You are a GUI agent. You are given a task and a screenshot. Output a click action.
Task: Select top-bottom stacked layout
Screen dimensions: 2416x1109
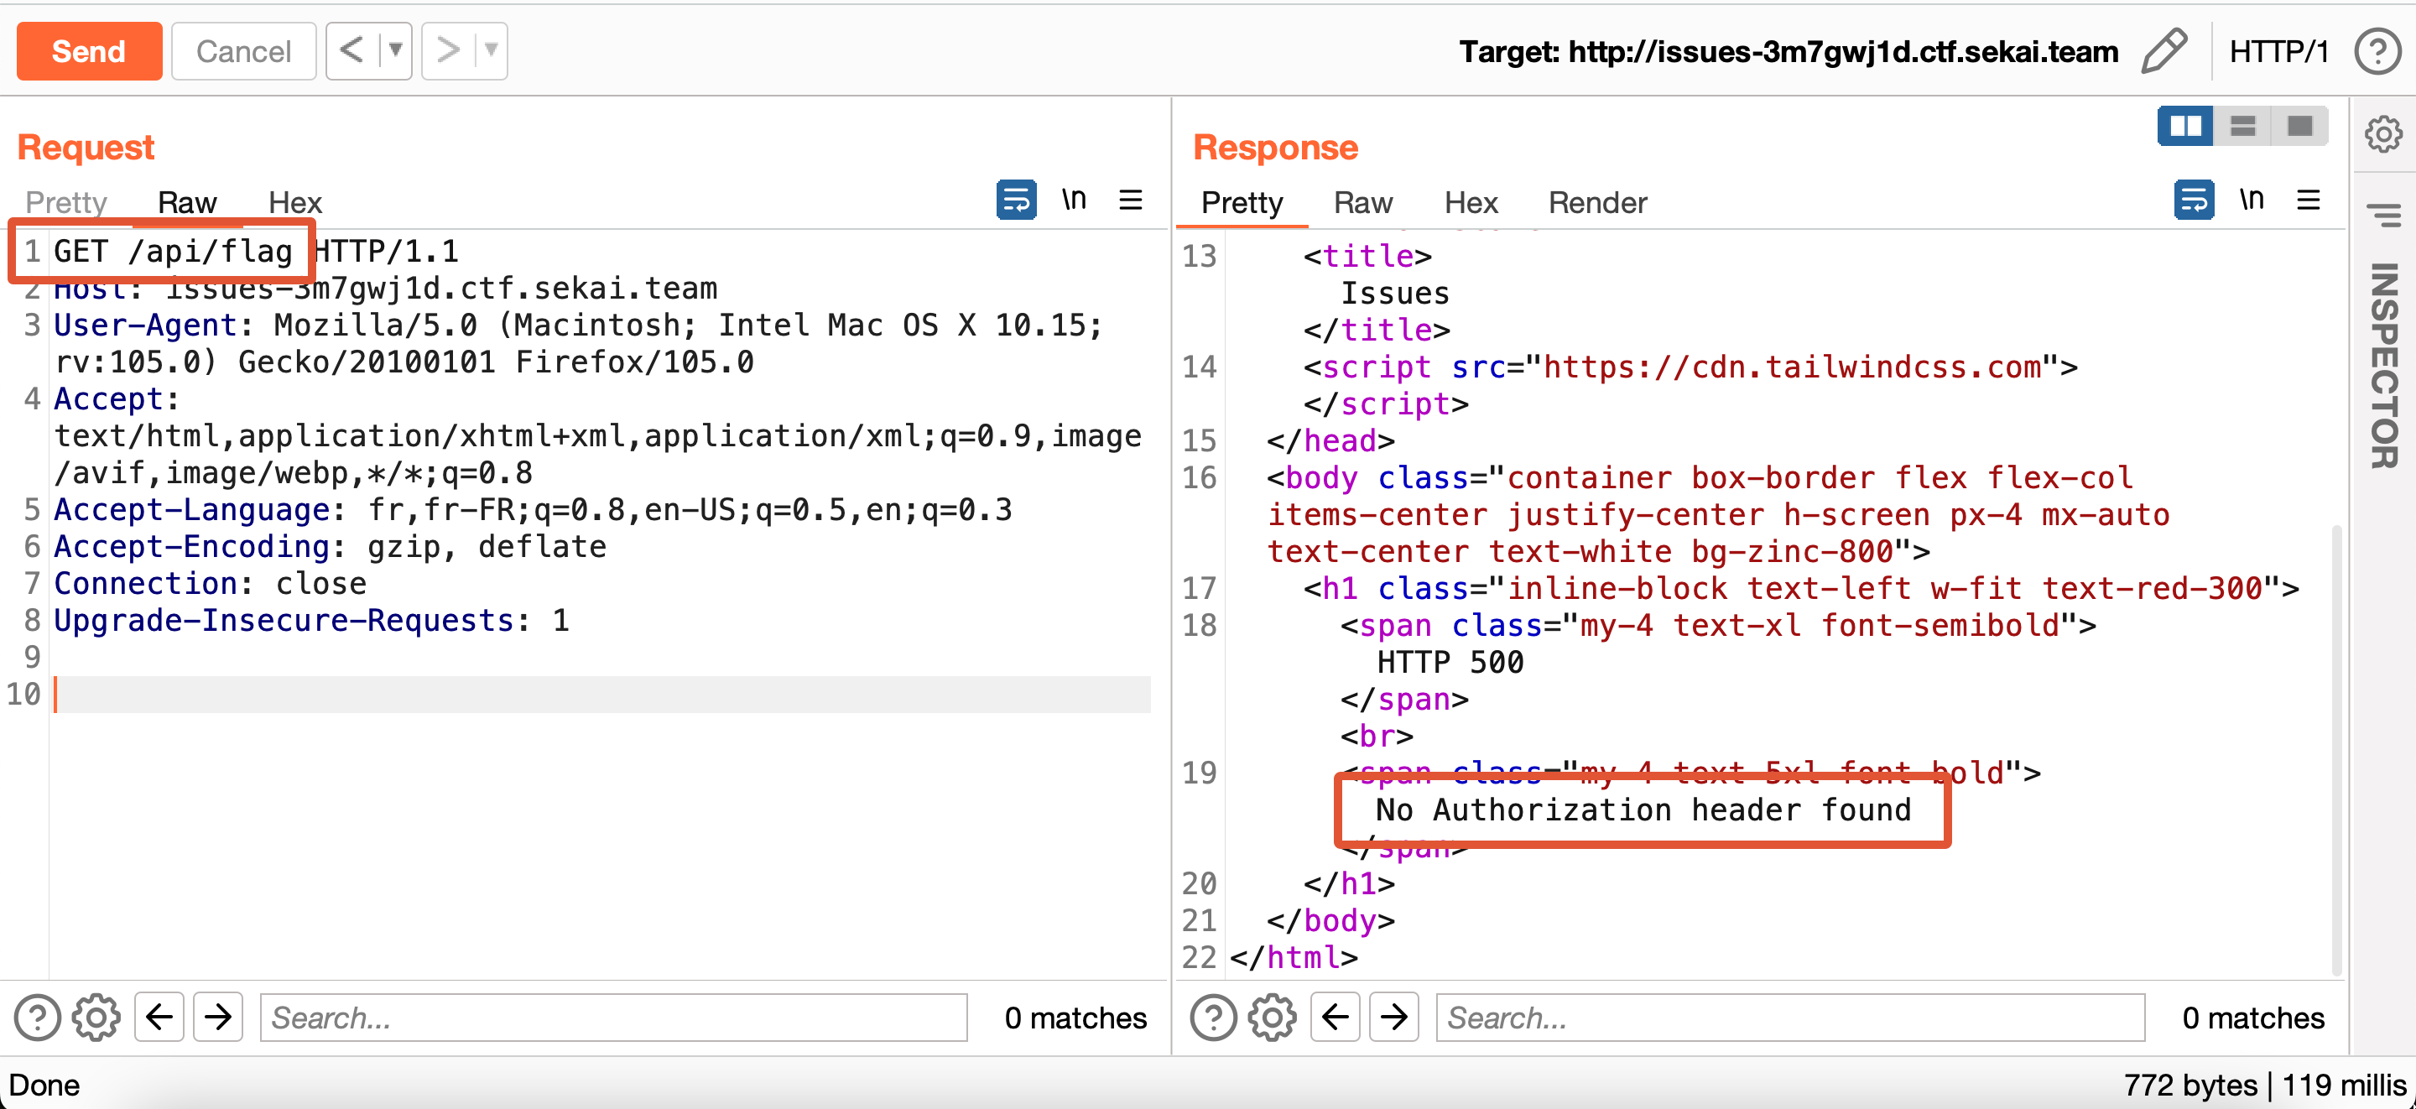[x=2242, y=126]
